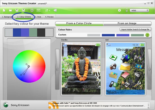
Task: Create a new theme with the blank page icon
Action: coord(4,10)
